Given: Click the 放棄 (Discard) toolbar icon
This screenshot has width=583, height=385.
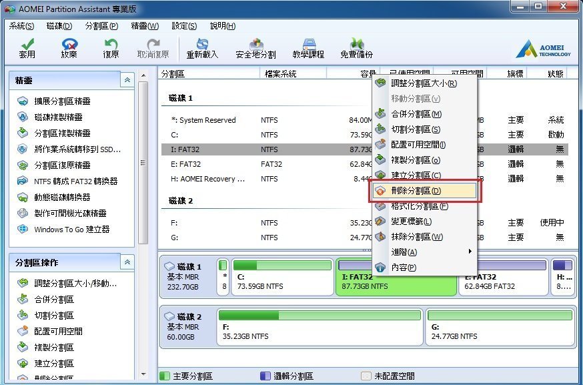Looking at the screenshot, I should (x=69, y=48).
